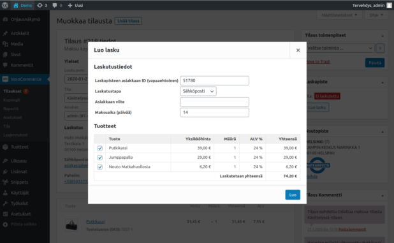Viewport: 394px width, 243px height.
Task: Close the Luo lasku dialog
Action: click(x=298, y=50)
